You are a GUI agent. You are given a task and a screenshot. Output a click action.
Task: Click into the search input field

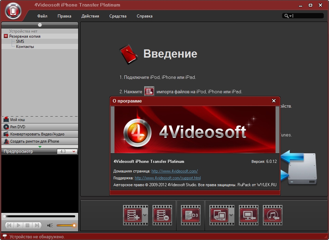(308, 16)
